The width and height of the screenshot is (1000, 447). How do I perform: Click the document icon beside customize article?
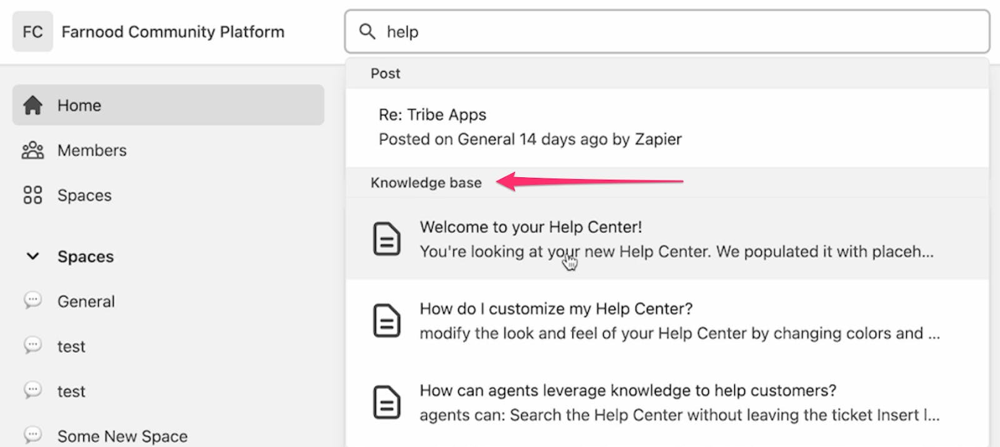pyautogui.click(x=387, y=321)
